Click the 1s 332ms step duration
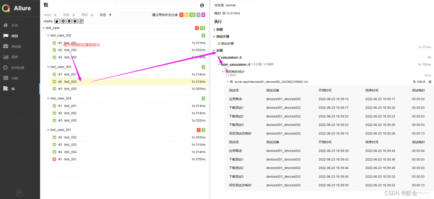The width and height of the screenshot is (434, 199). (x=425, y=65)
